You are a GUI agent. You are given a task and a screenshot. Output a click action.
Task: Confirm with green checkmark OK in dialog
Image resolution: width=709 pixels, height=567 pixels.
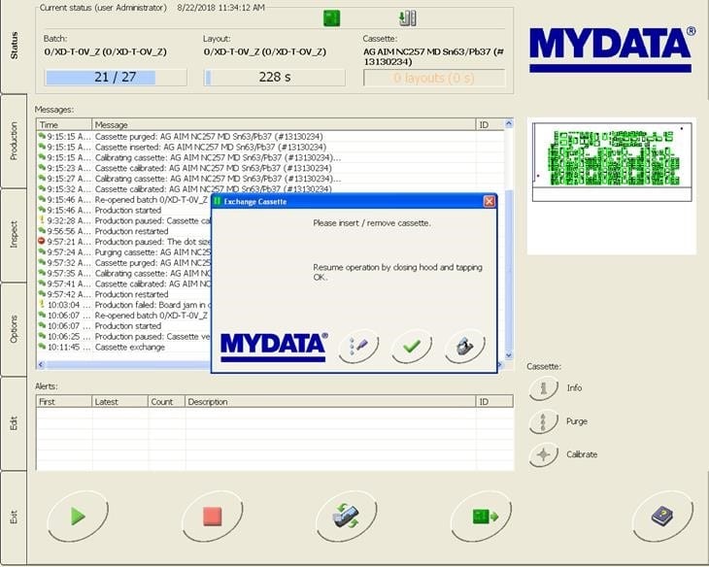[x=412, y=347]
